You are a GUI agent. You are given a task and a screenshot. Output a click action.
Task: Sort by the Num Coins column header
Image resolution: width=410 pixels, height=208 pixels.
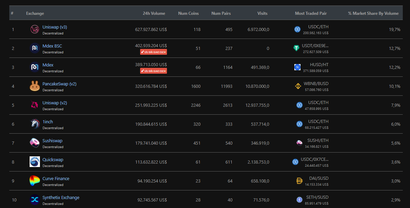(x=188, y=13)
